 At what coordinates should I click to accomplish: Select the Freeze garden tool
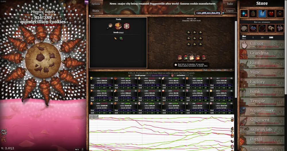[126, 26]
